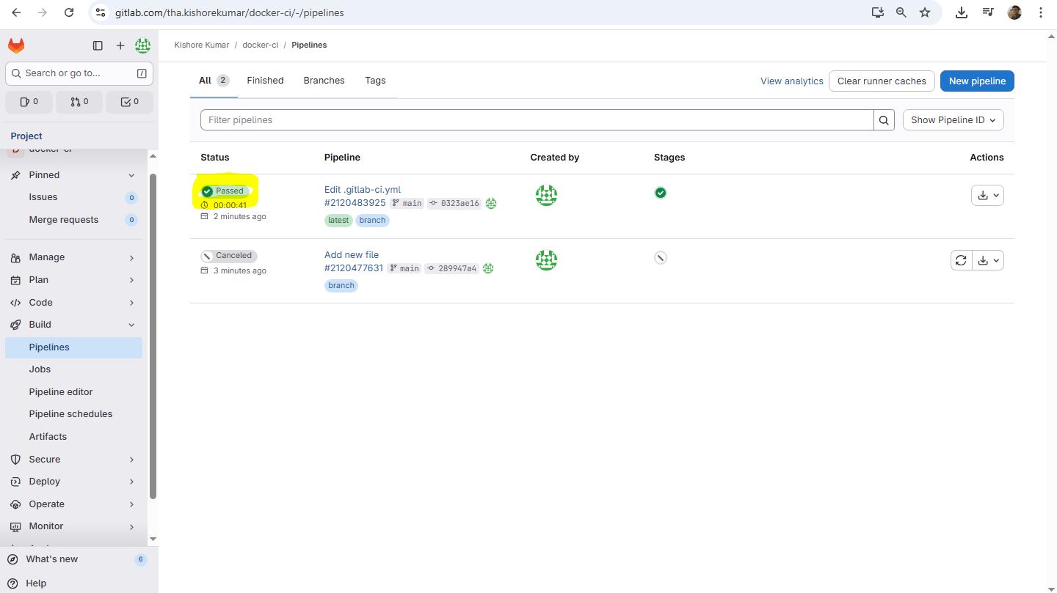
Task: Click the New pipeline button
Action: click(976, 81)
